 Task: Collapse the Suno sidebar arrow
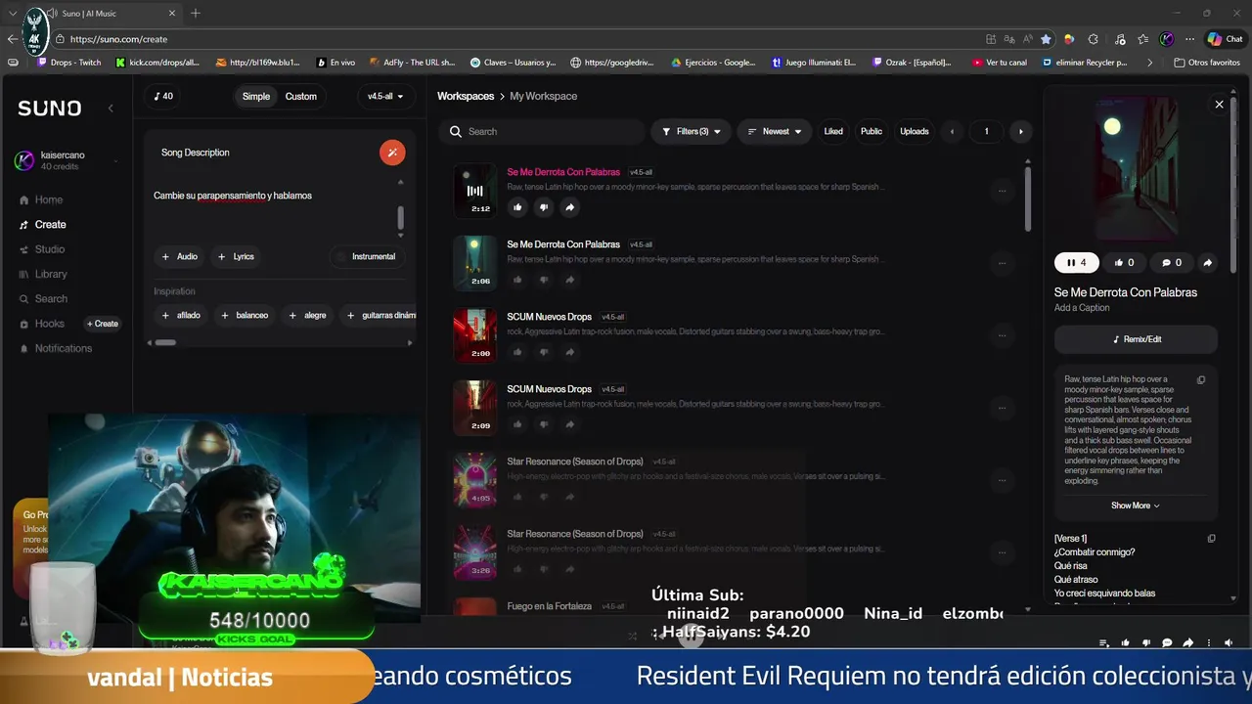click(111, 109)
